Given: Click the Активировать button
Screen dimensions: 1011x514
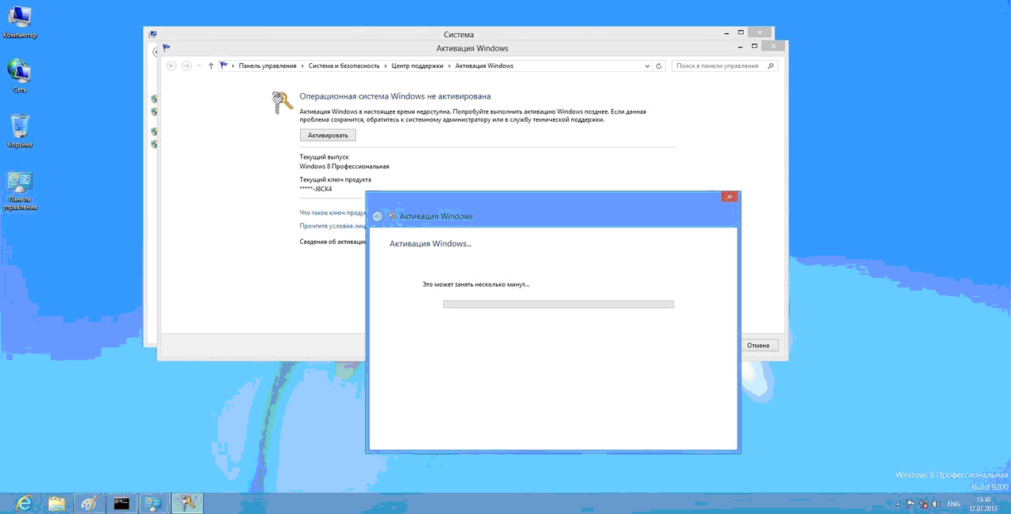Looking at the screenshot, I should pyautogui.click(x=328, y=135).
